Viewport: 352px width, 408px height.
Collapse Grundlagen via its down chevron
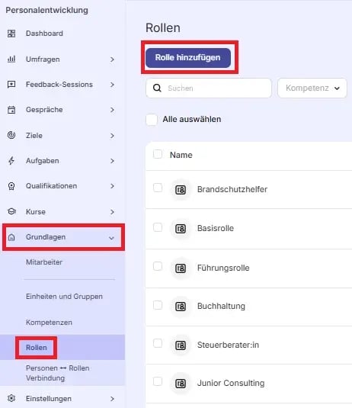click(x=111, y=238)
